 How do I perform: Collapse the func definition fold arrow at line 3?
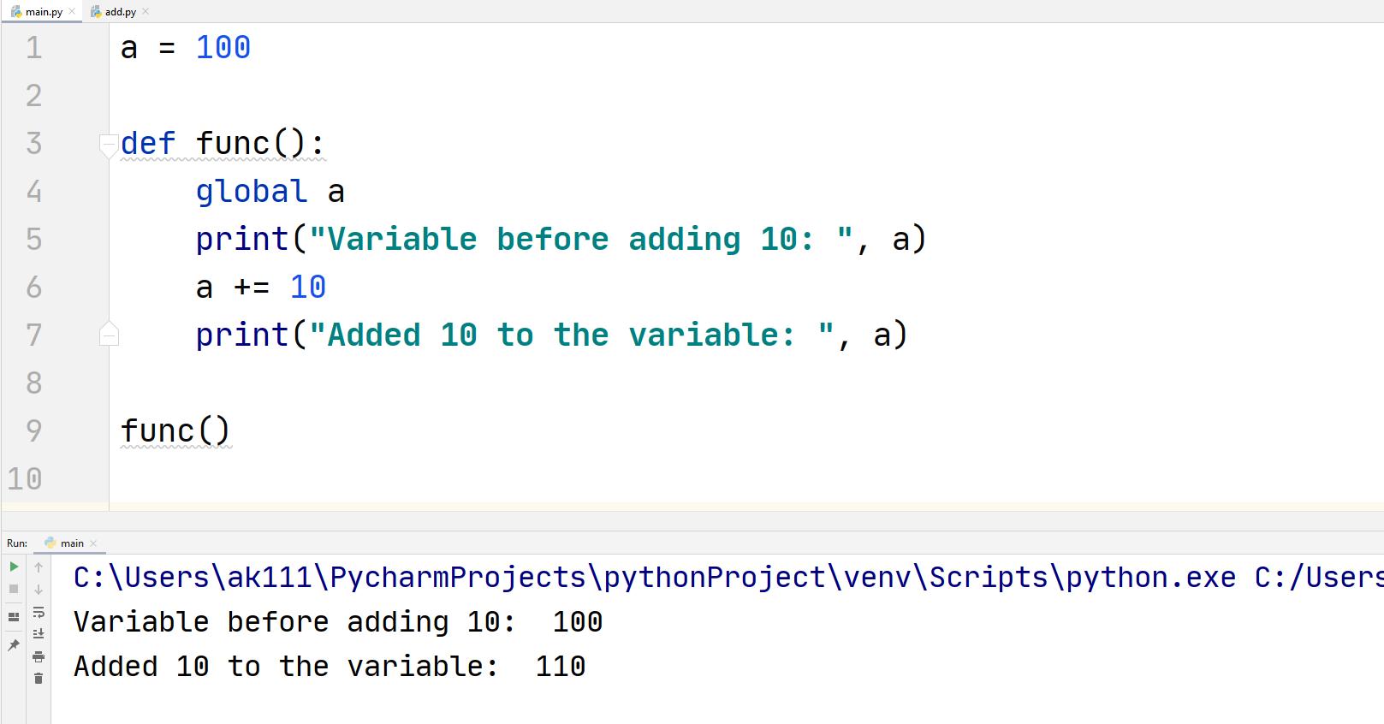coord(109,145)
